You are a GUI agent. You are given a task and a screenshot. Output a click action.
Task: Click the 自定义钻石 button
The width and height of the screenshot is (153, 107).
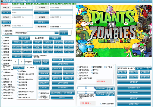pyautogui.click(x=6, y=22)
